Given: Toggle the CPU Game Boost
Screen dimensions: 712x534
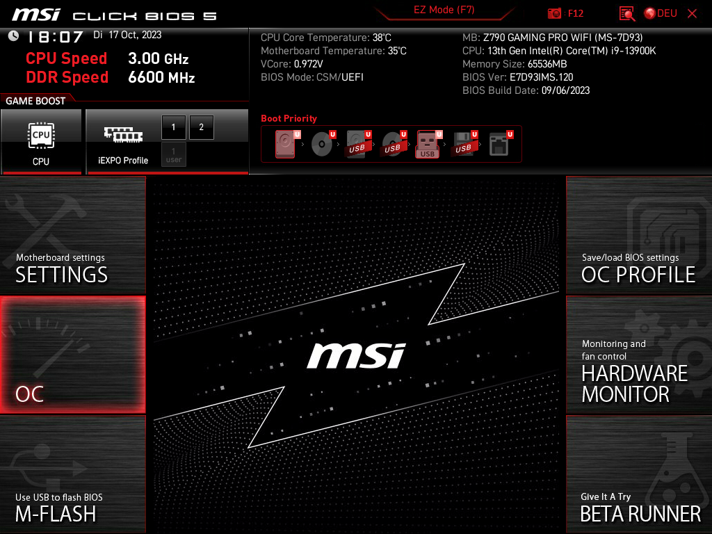Looking at the screenshot, I should pos(41,142).
